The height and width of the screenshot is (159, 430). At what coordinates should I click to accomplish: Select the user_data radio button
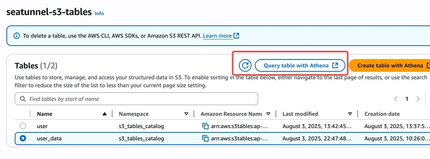23,138
